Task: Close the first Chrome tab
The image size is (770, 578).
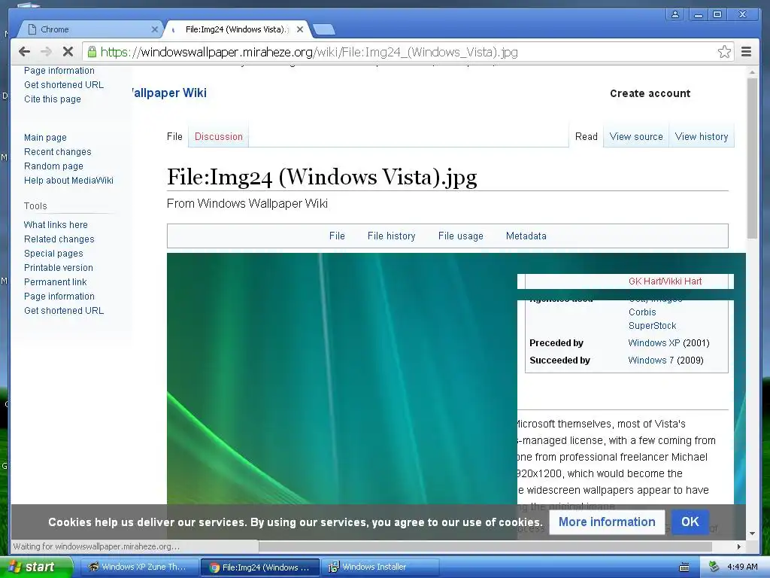Action: 155,29
